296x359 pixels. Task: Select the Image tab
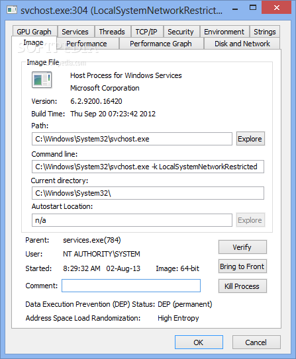point(34,42)
